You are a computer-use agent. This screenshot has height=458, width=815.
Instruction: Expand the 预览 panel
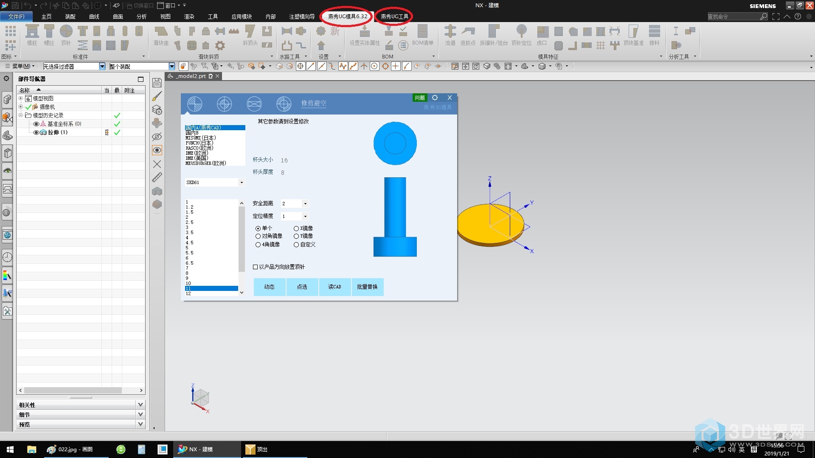141,424
